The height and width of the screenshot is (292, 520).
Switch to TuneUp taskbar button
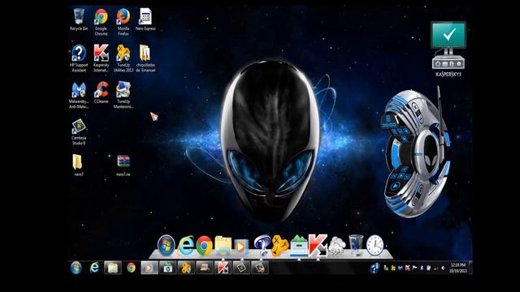point(186,268)
